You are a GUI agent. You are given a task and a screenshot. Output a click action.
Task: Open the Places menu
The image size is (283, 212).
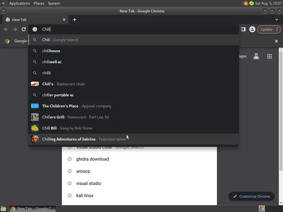tap(39, 3)
